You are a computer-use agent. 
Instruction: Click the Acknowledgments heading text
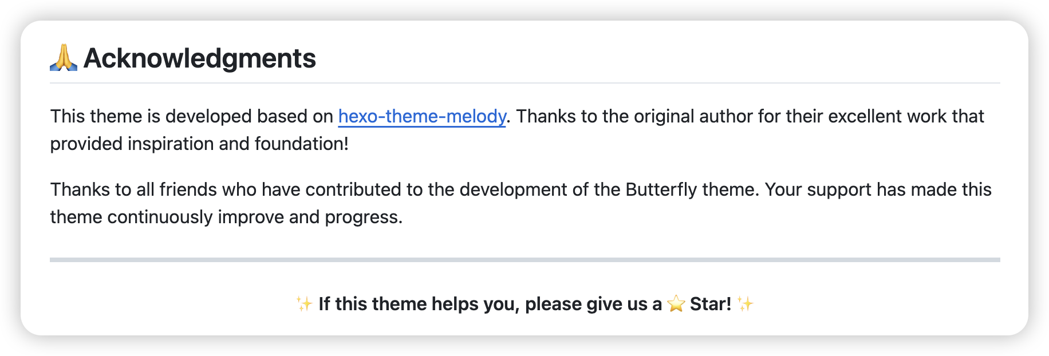[199, 58]
